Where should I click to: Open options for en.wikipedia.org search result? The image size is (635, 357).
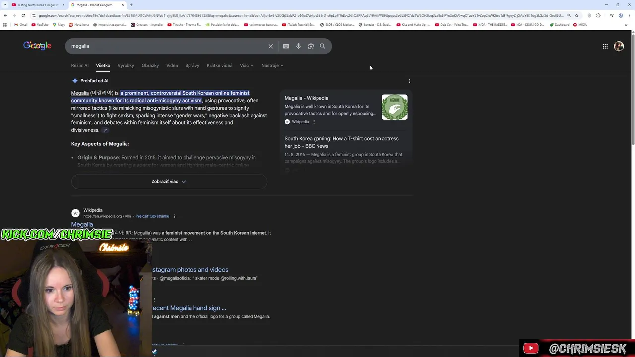pyautogui.click(x=174, y=216)
